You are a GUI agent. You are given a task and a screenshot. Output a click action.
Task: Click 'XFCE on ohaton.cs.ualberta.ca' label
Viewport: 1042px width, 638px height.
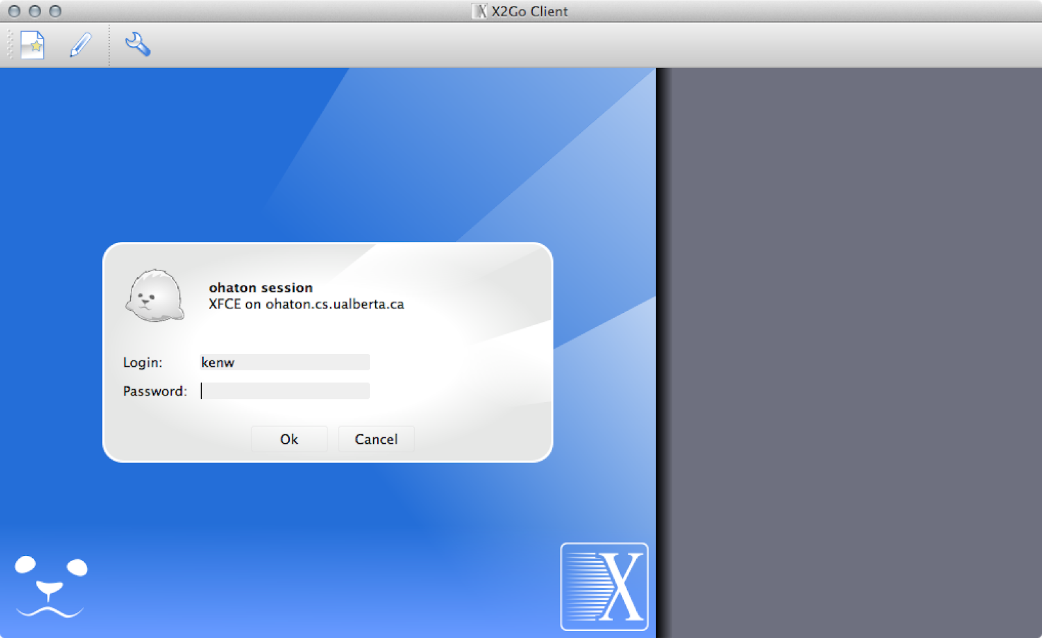(x=305, y=304)
